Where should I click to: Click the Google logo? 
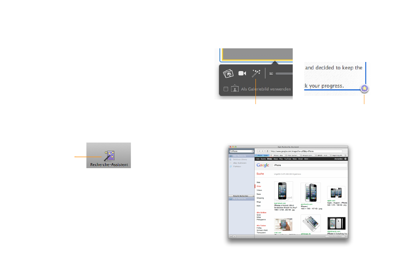tap(263, 165)
